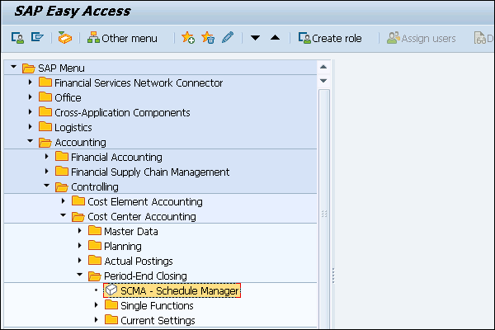Viewport: 495px width, 330px height.
Task: Click the Add to Favorites star icon
Action: pyautogui.click(x=188, y=38)
